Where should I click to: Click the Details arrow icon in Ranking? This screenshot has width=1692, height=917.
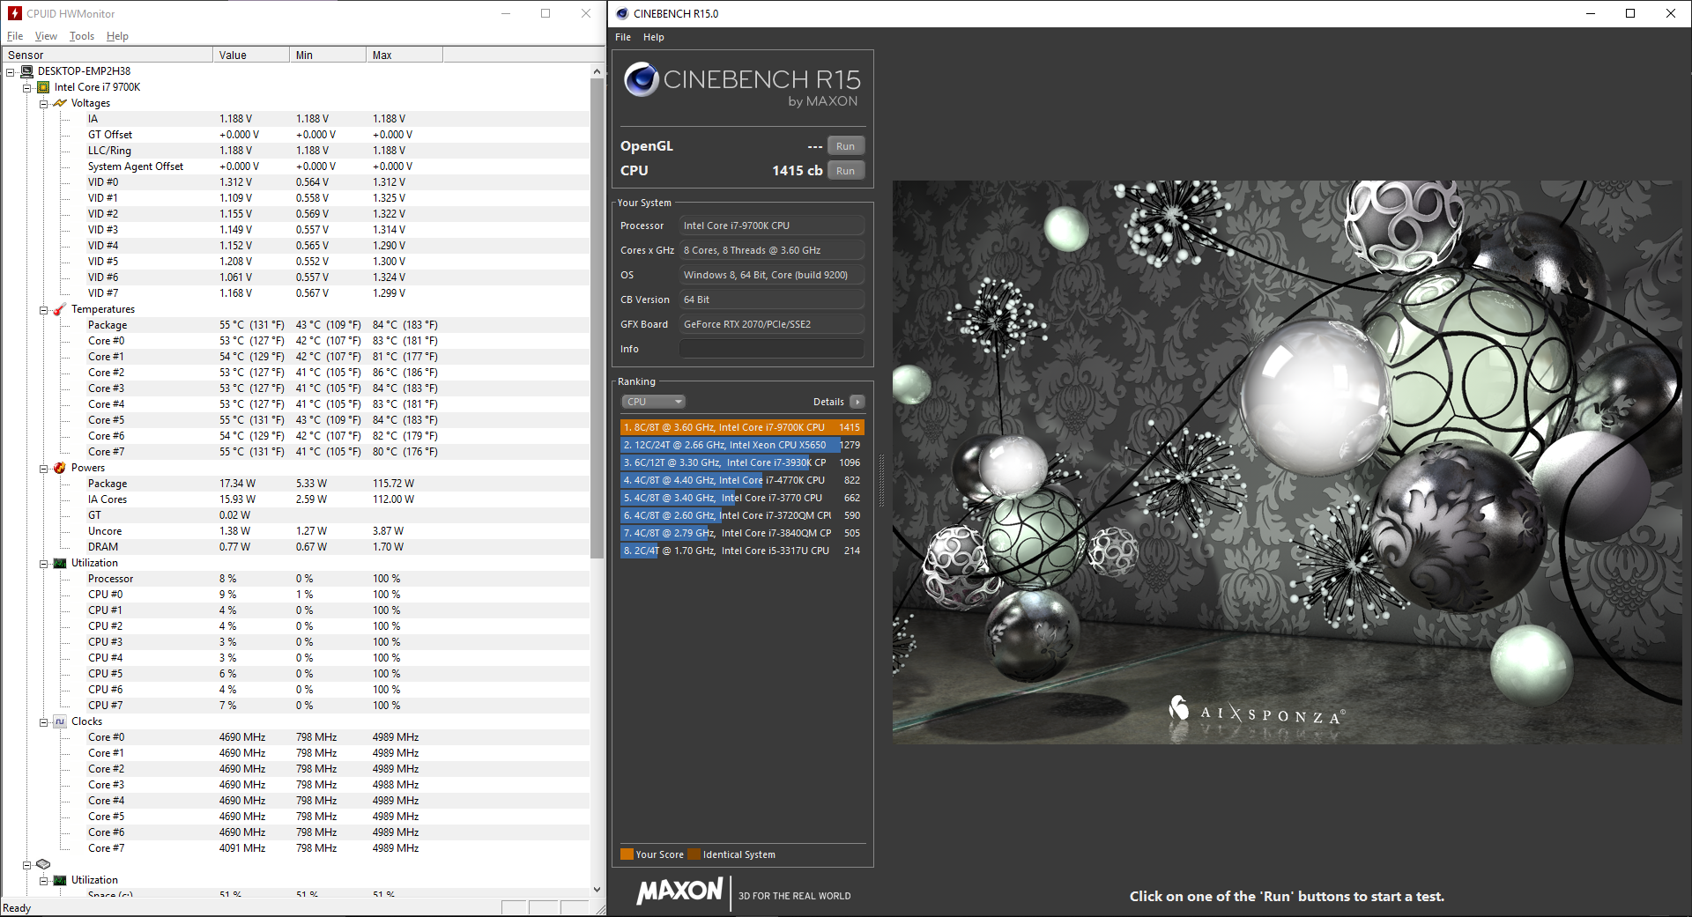click(857, 402)
